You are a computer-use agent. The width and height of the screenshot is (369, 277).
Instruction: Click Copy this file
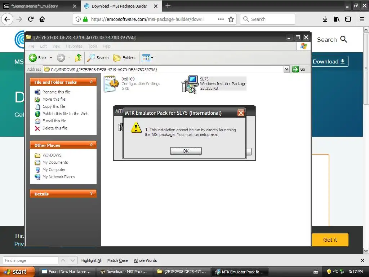54,106
